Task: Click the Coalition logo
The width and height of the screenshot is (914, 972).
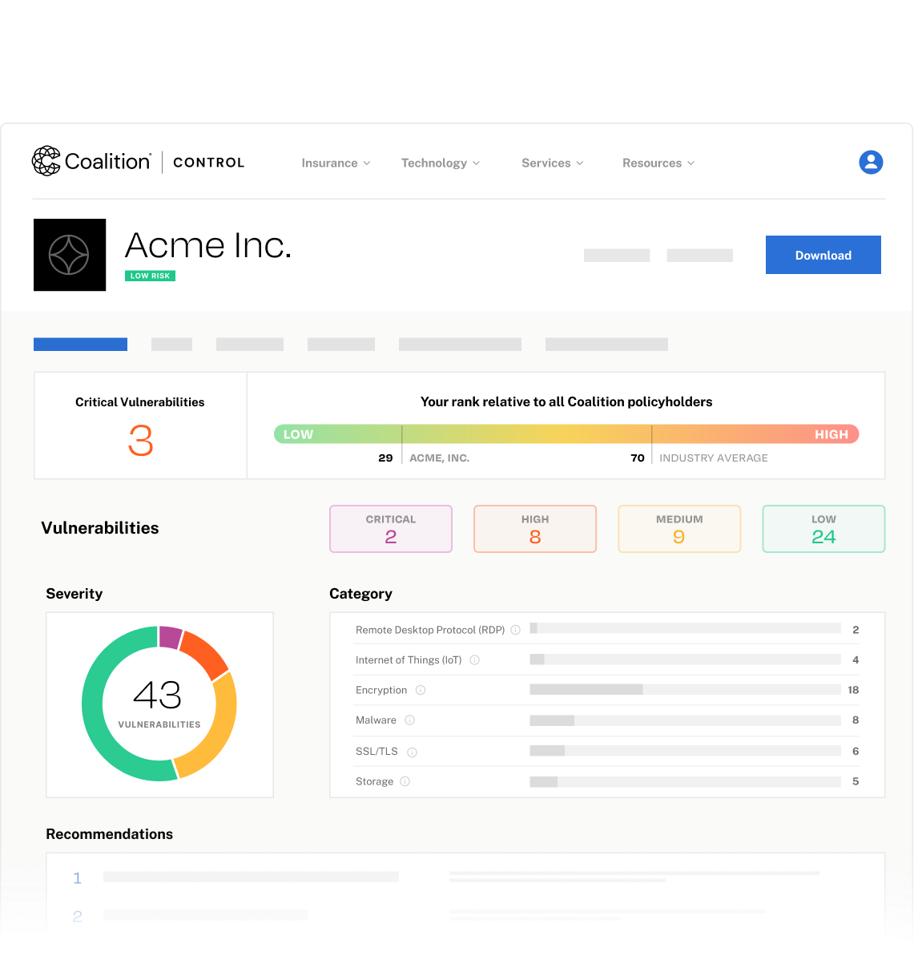Action: tap(91, 161)
